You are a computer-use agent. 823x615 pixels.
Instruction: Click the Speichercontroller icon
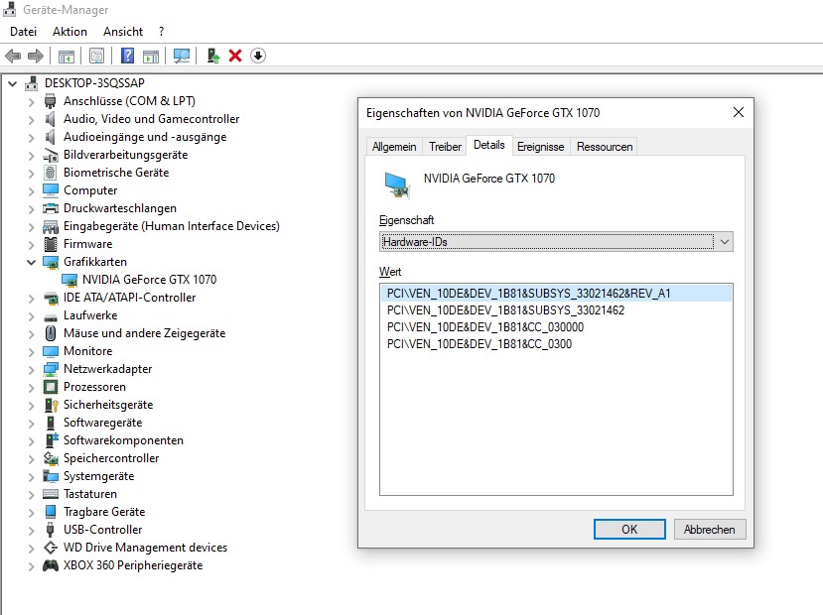tap(51, 458)
